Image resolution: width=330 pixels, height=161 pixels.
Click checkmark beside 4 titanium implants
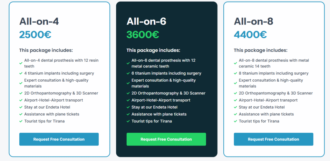click(x=21, y=74)
